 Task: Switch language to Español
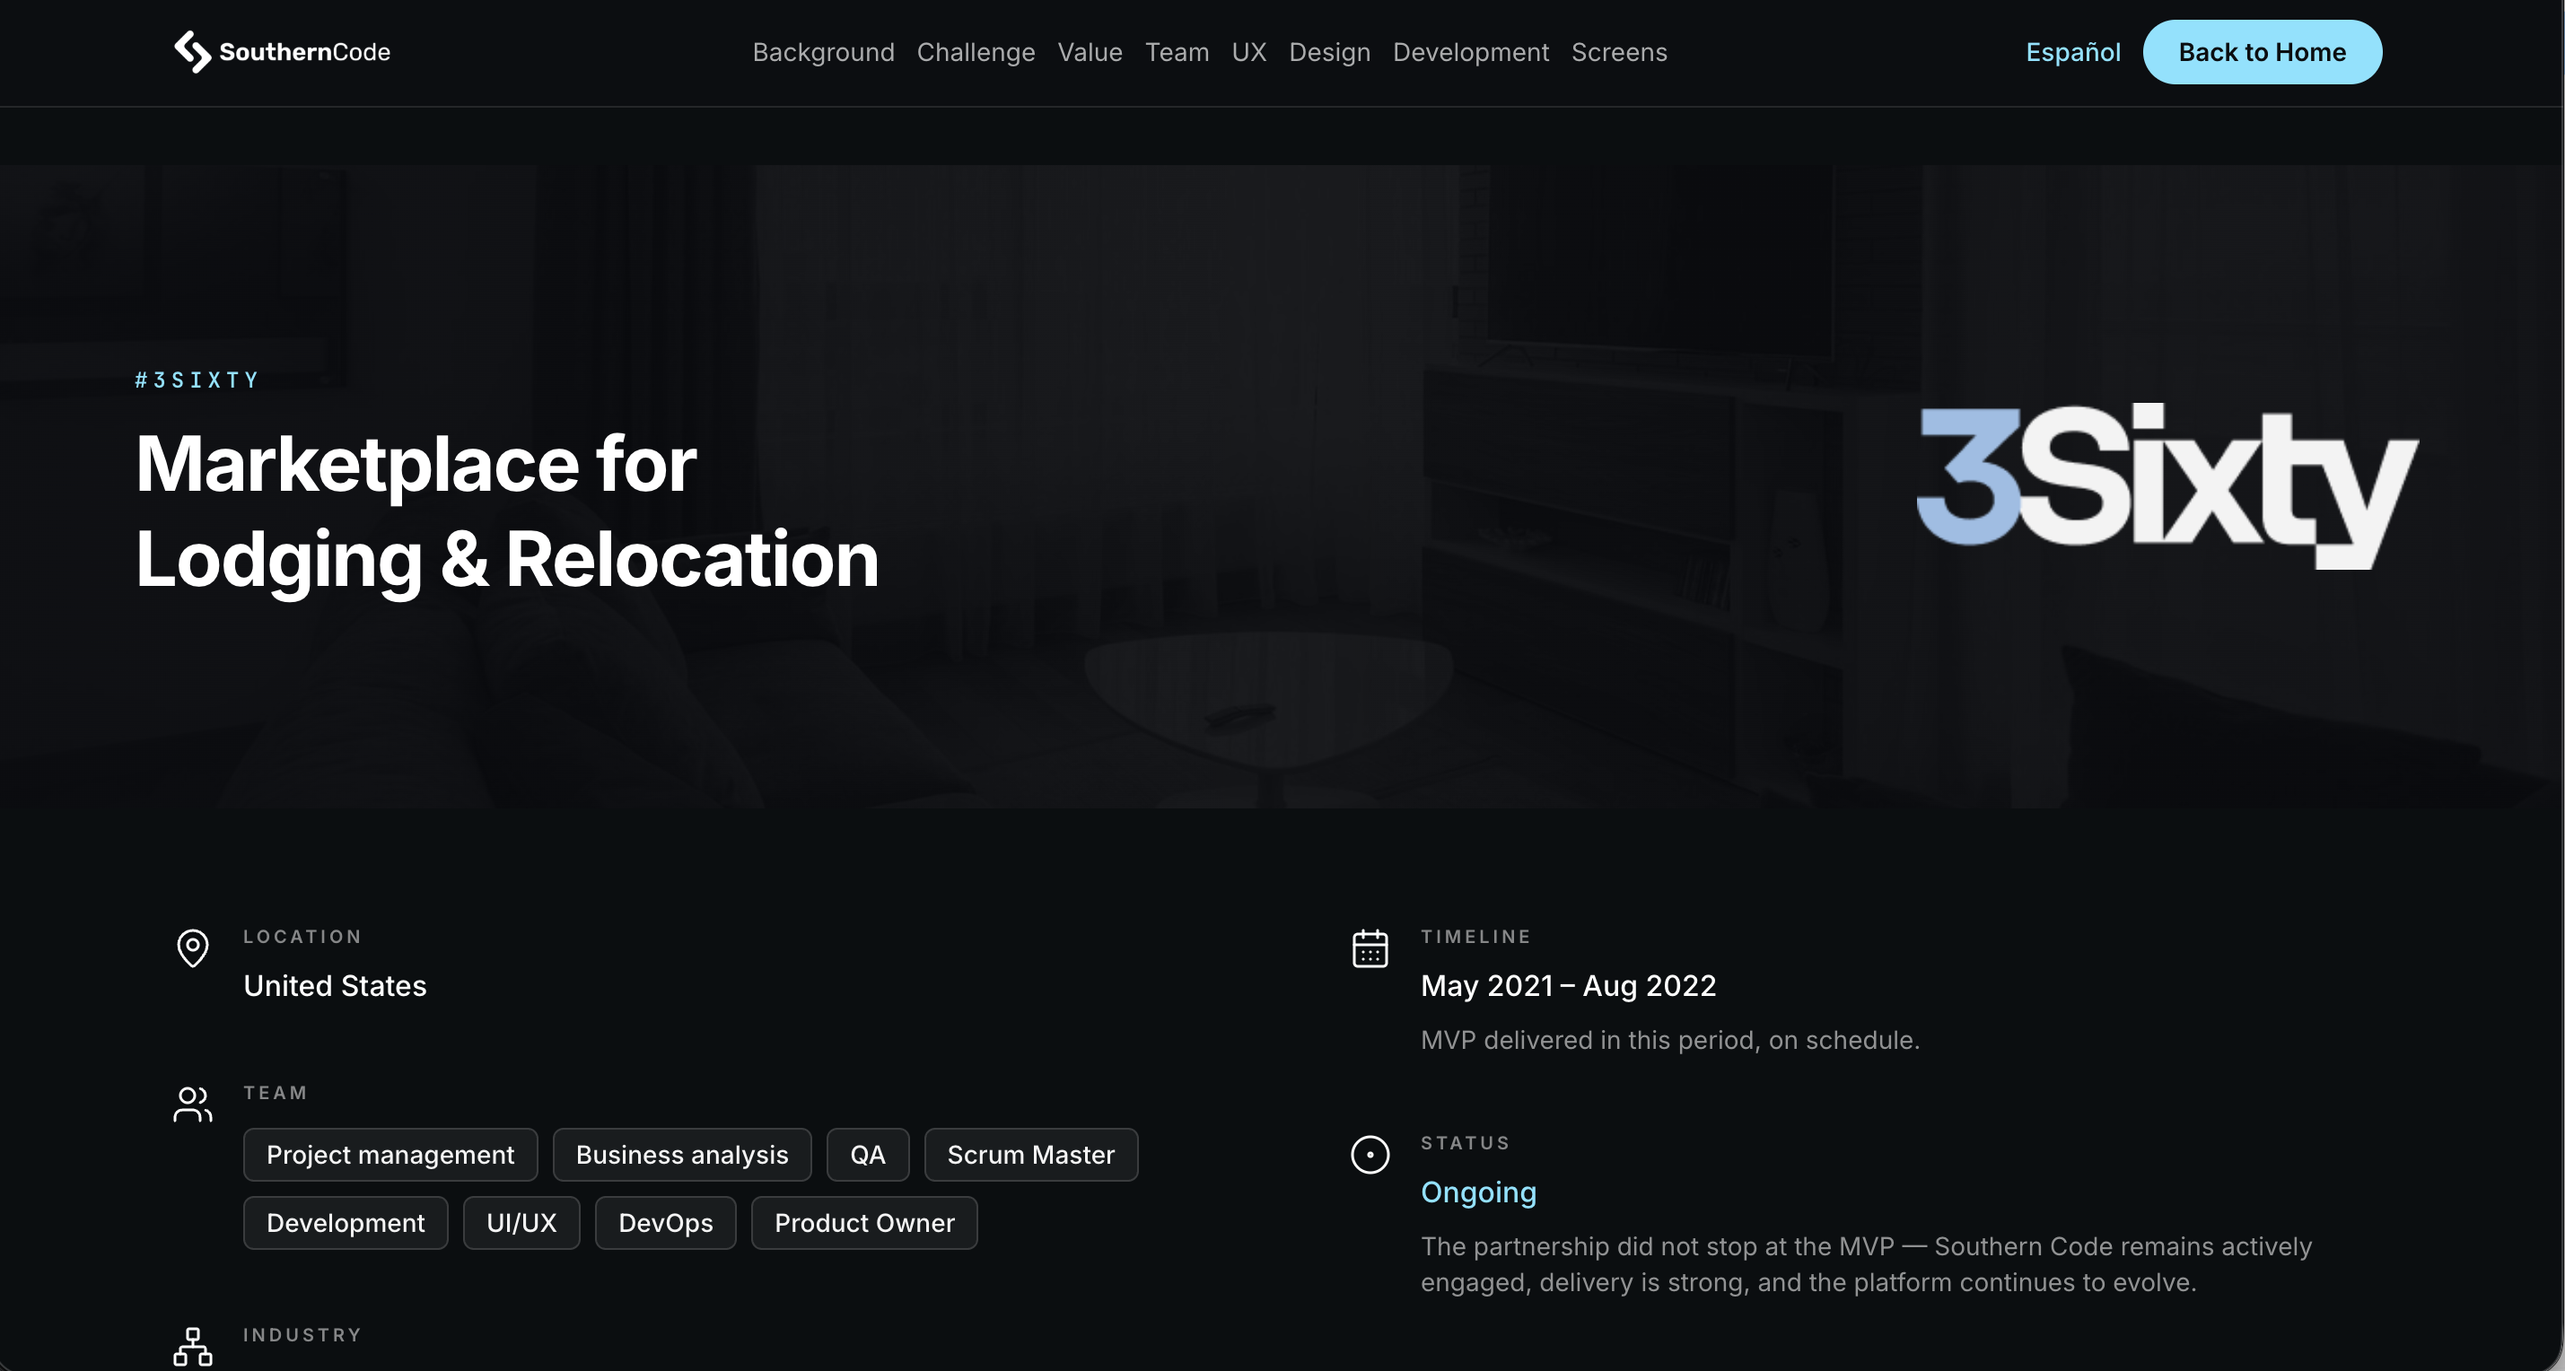(2073, 52)
